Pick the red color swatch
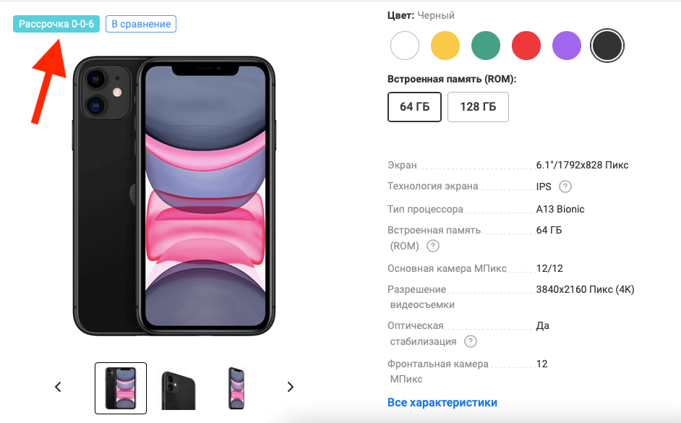681x423 pixels. click(526, 46)
